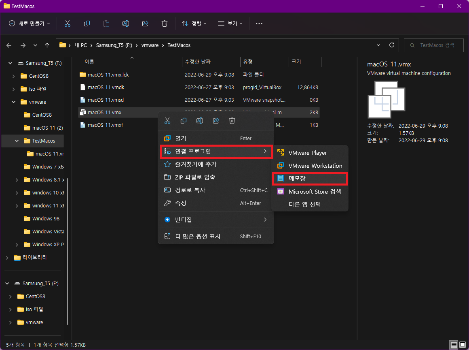Expand the 라이브러리 tree node

pyautogui.click(x=7, y=257)
